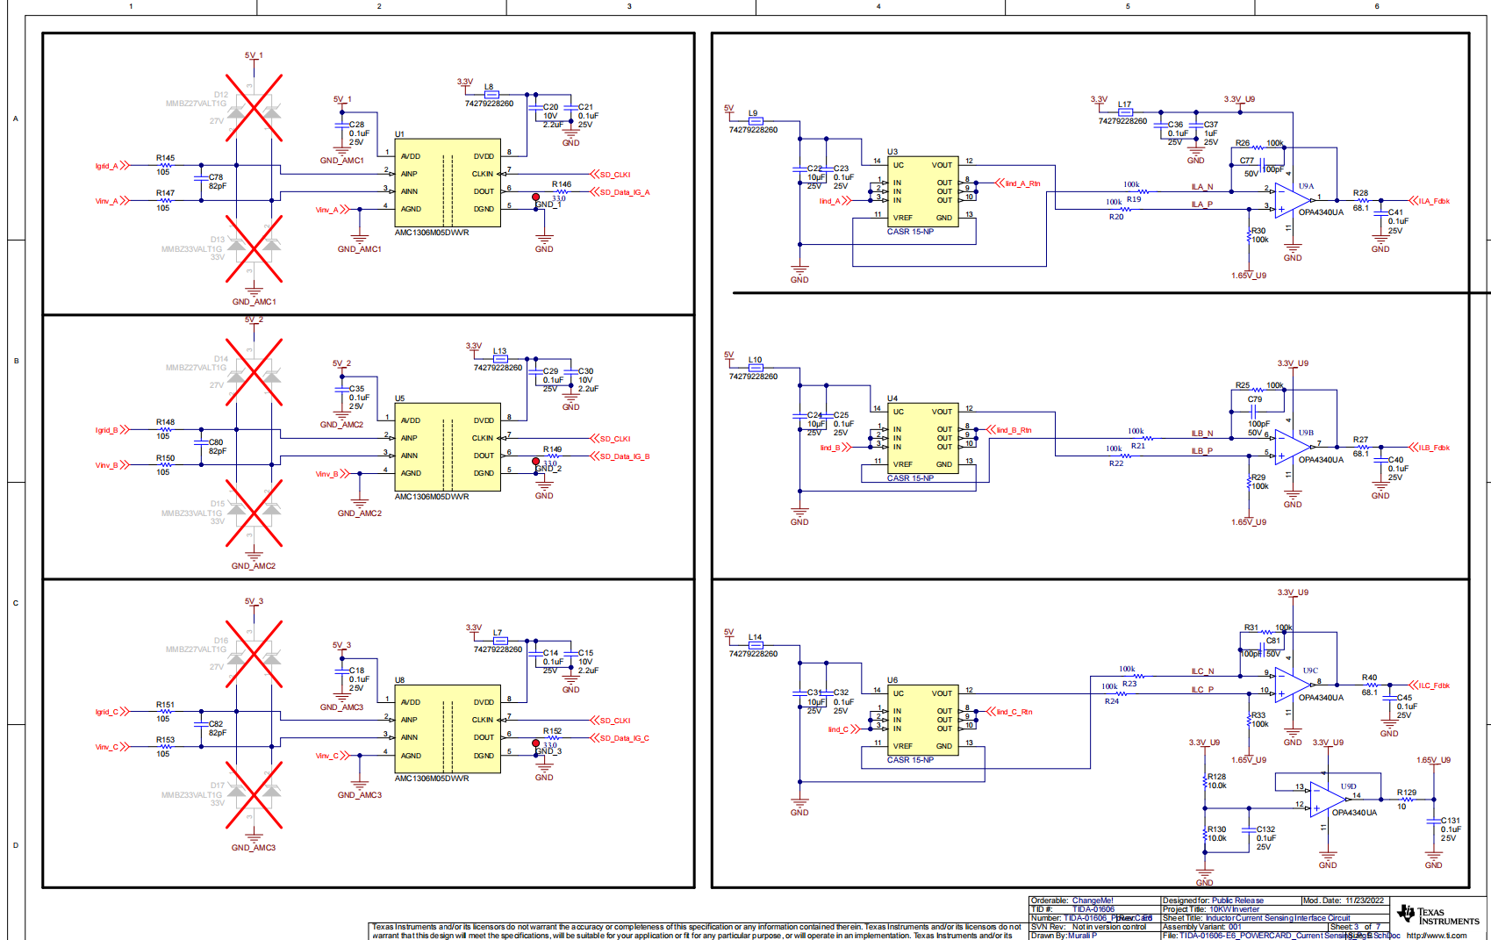The width and height of the screenshot is (1491, 940).
Task: Select the Igrid_B input port
Action: pyautogui.click(x=111, y=430)
